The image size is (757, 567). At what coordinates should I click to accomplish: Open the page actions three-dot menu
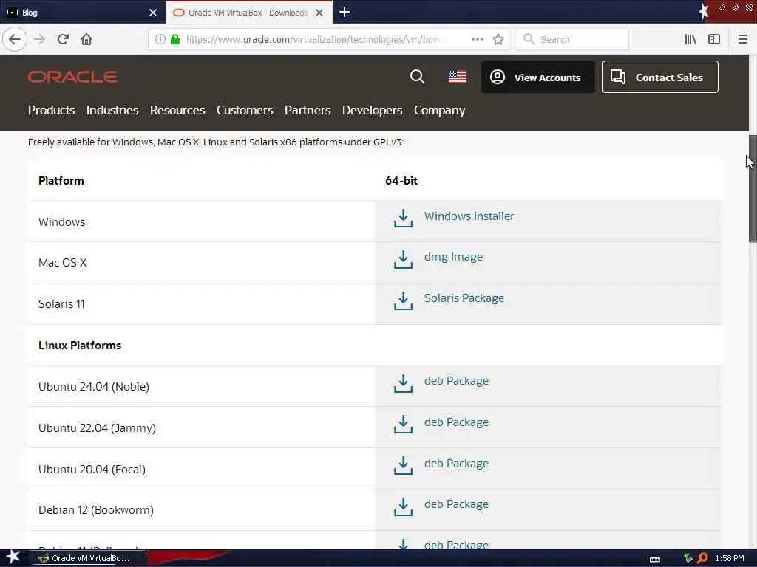pos(478,39)
